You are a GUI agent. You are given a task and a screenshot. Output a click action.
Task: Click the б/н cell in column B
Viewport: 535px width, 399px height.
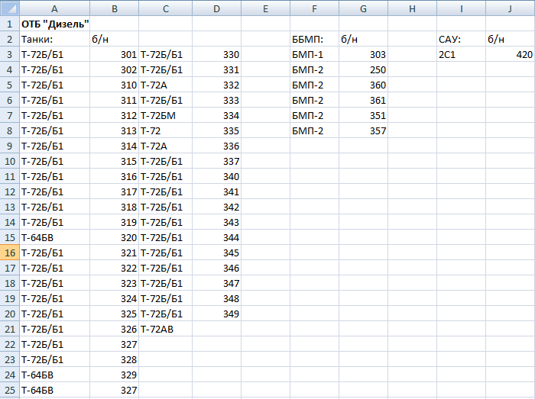coord(115,39)
